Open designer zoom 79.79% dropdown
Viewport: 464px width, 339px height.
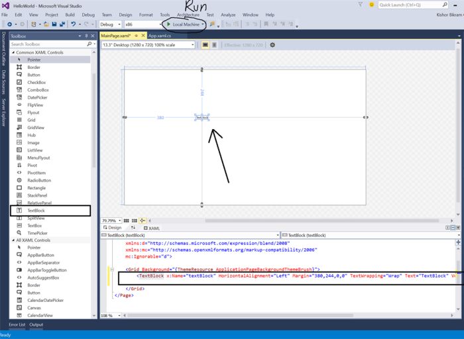[x=119, y=220]
